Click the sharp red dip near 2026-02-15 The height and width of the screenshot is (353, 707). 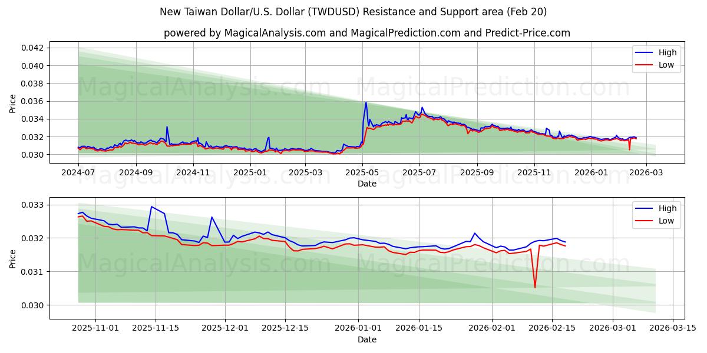click(x=535, y=287)
